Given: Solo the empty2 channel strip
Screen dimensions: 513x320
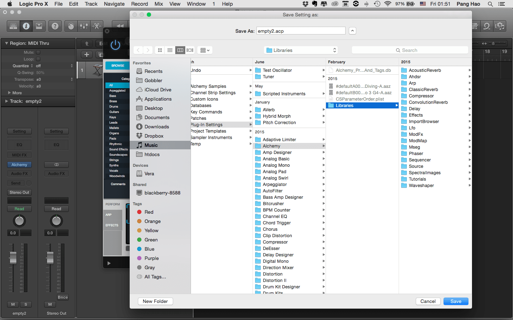Looking at the screenshot, I should [26, 304].
